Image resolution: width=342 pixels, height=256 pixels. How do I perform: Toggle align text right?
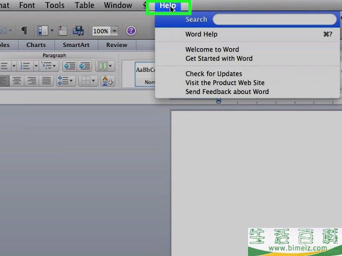pos(31,81)
